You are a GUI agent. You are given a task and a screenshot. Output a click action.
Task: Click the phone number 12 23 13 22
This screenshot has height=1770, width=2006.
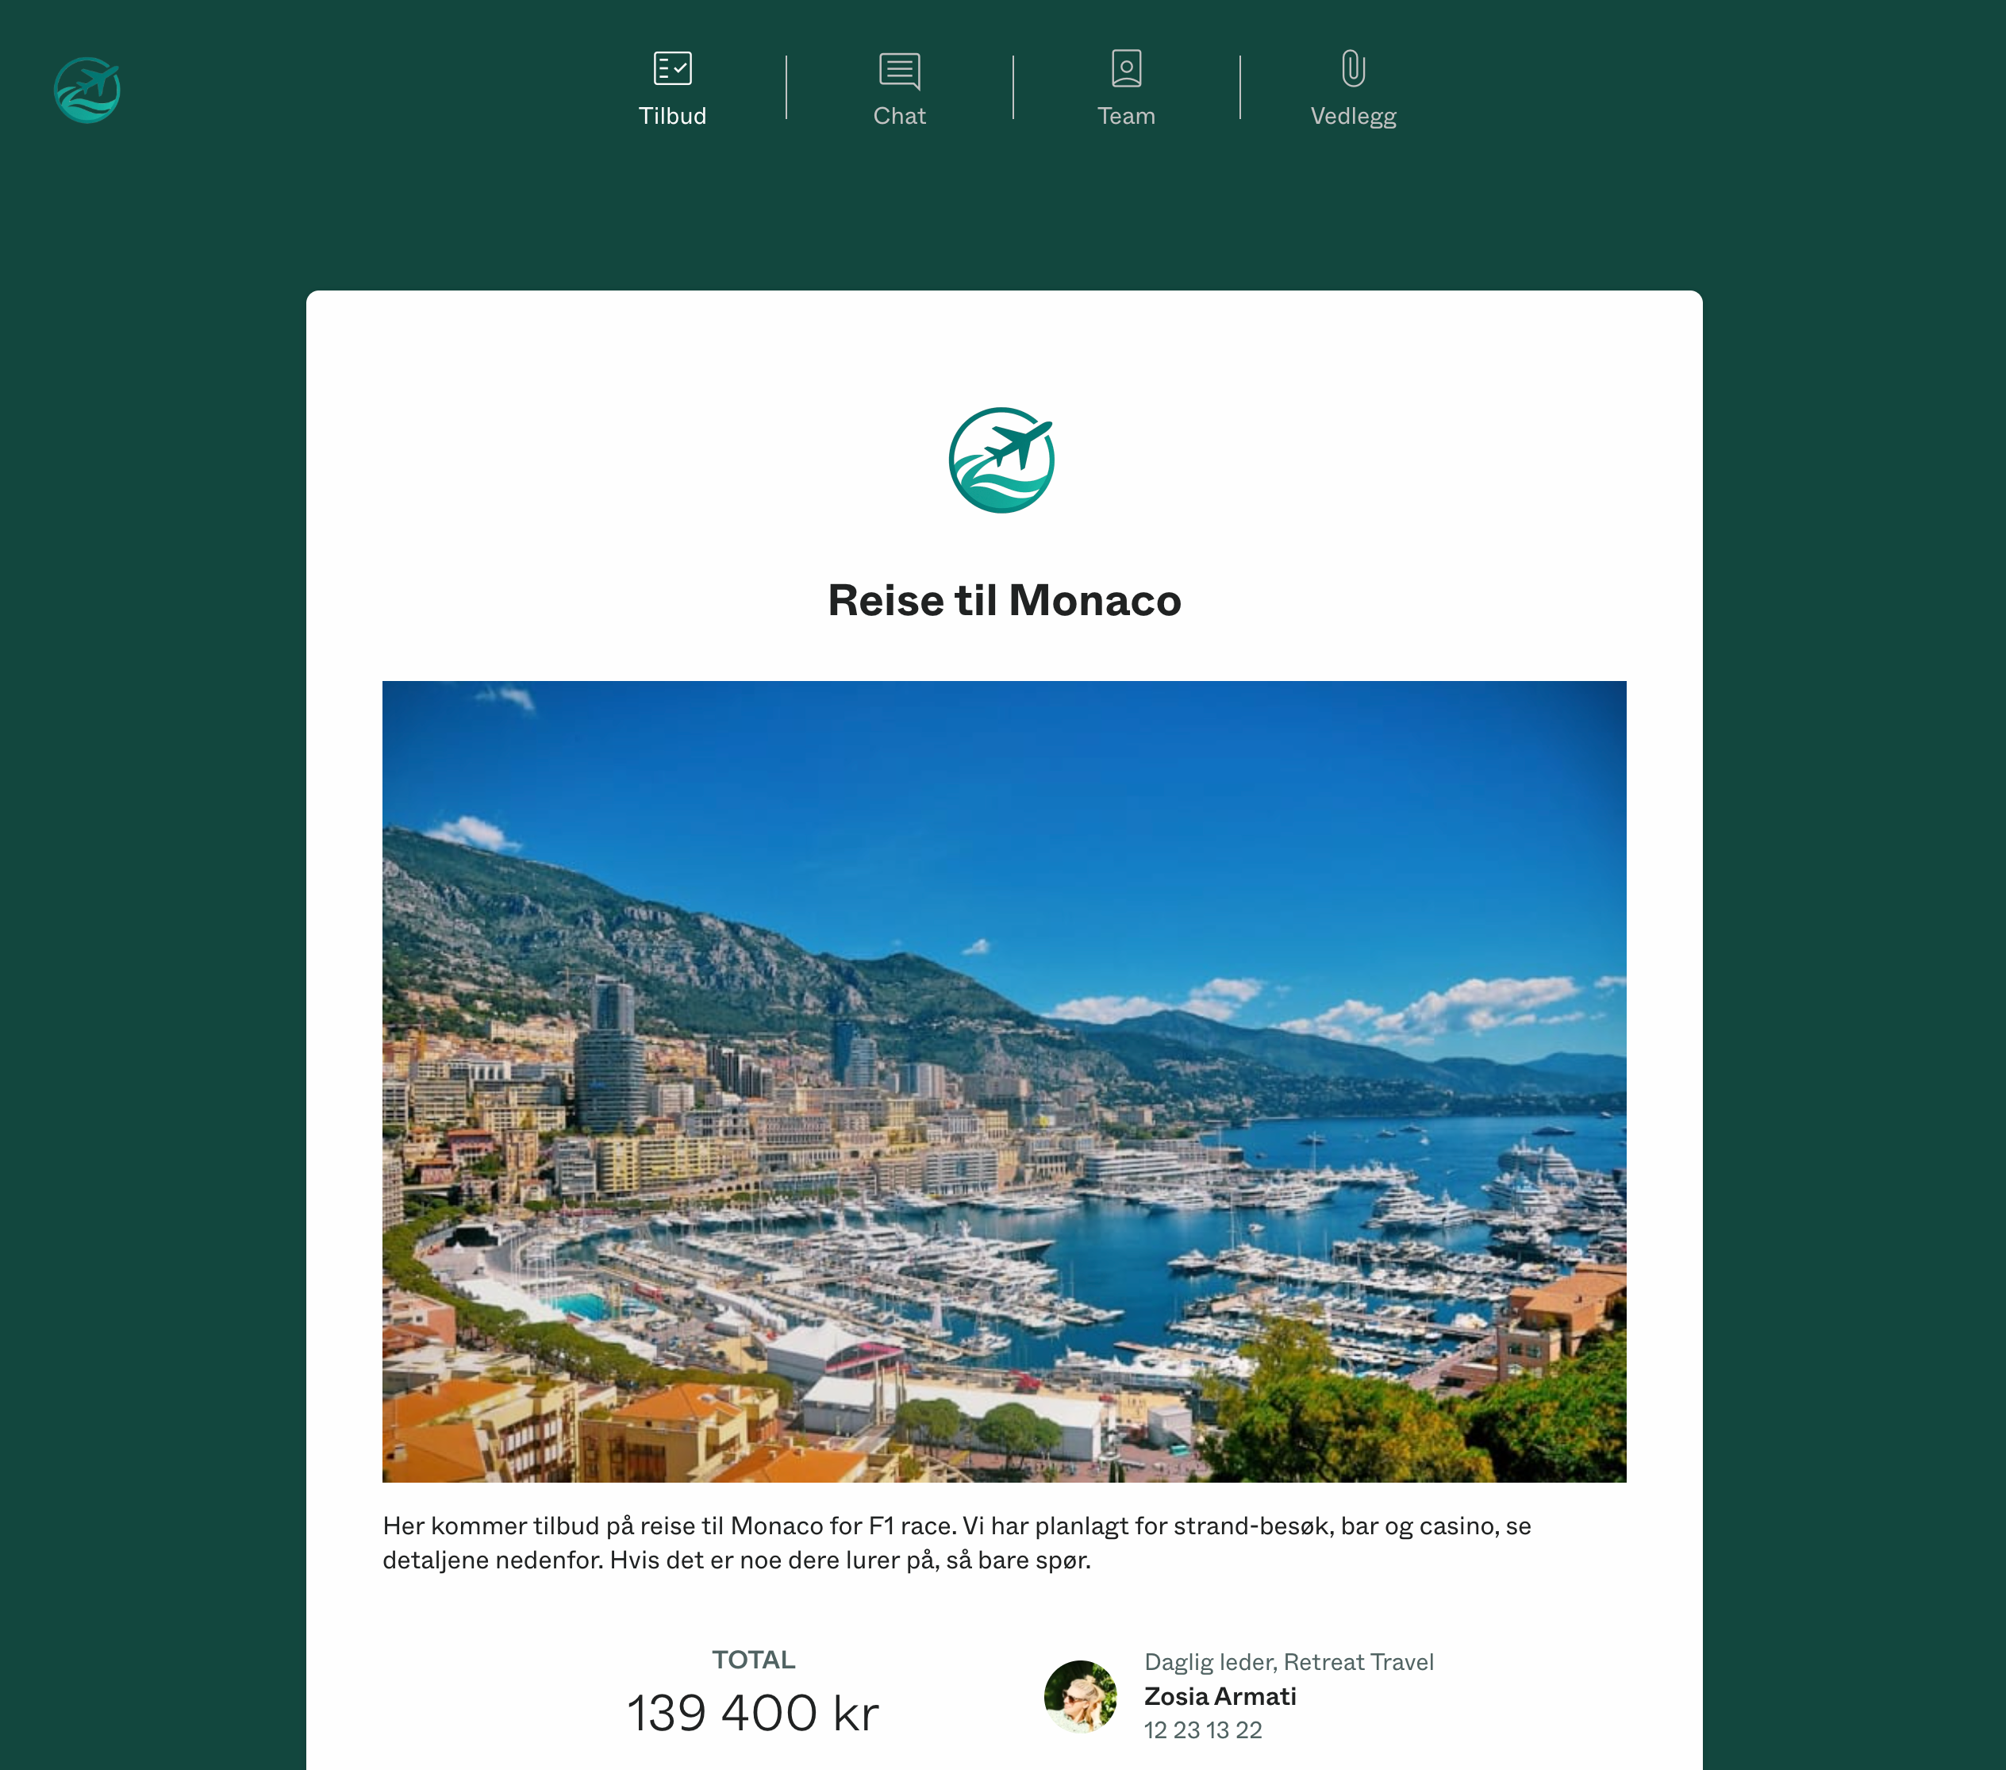[x=1202, y=1730]
